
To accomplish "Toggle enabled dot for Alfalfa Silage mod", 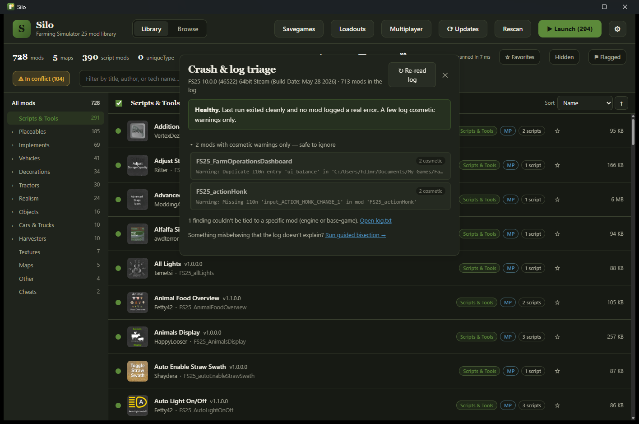I will (x=118, y=234).
